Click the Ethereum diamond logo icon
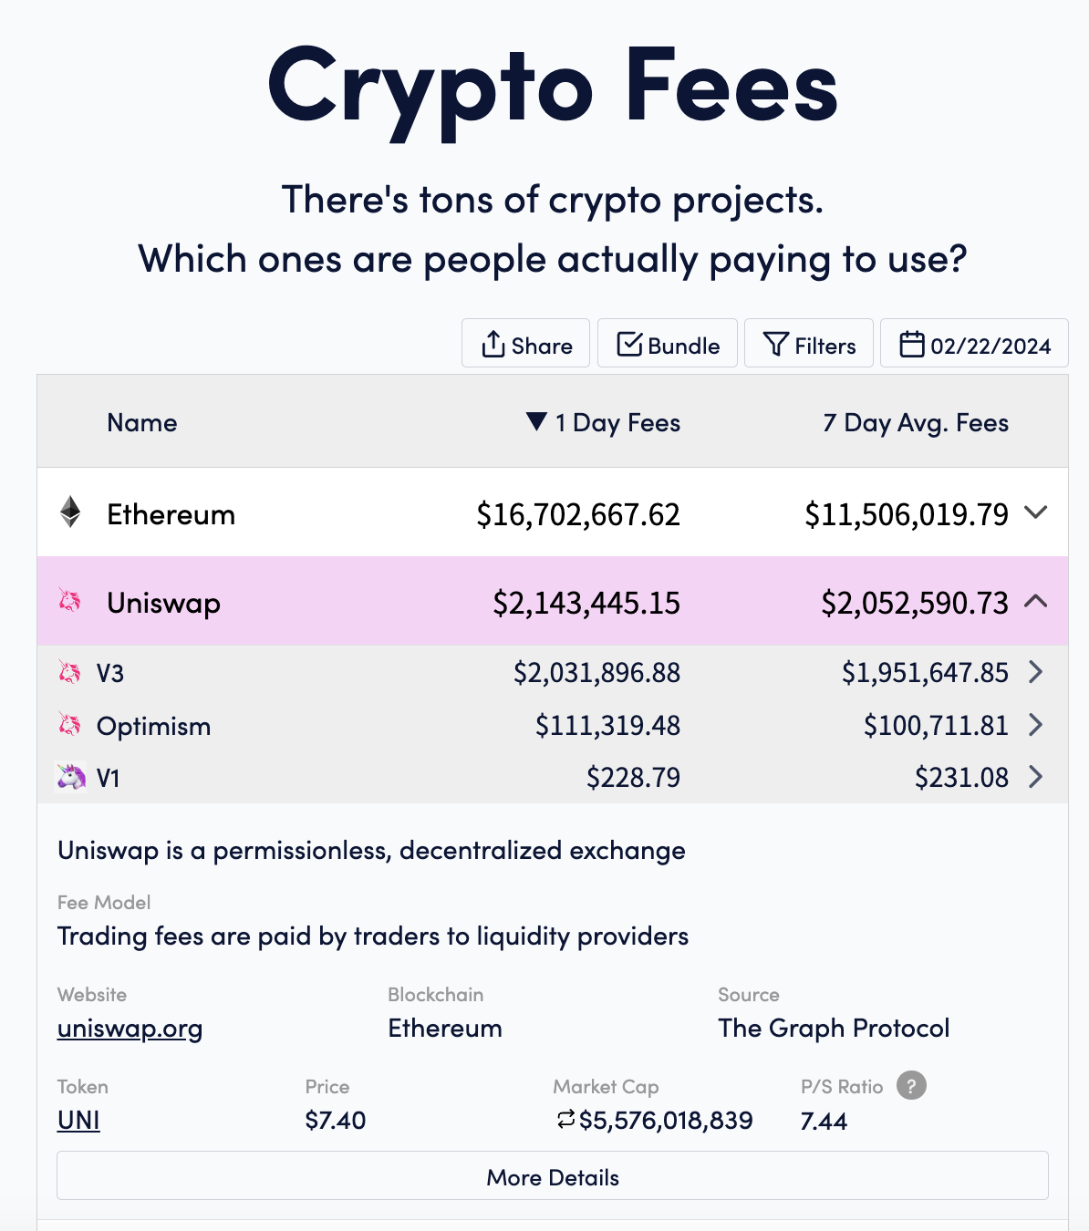This screenshot has height=1231, width=1089. click(70, 512)
